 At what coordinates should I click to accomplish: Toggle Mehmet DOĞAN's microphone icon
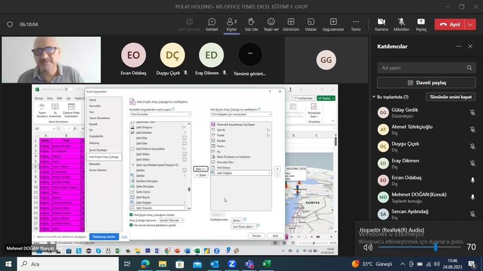(472, 197)
